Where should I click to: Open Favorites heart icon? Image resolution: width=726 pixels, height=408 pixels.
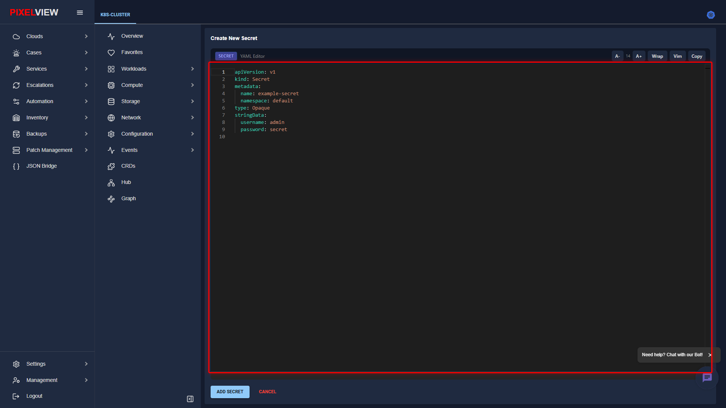click(x=111, y=53)
